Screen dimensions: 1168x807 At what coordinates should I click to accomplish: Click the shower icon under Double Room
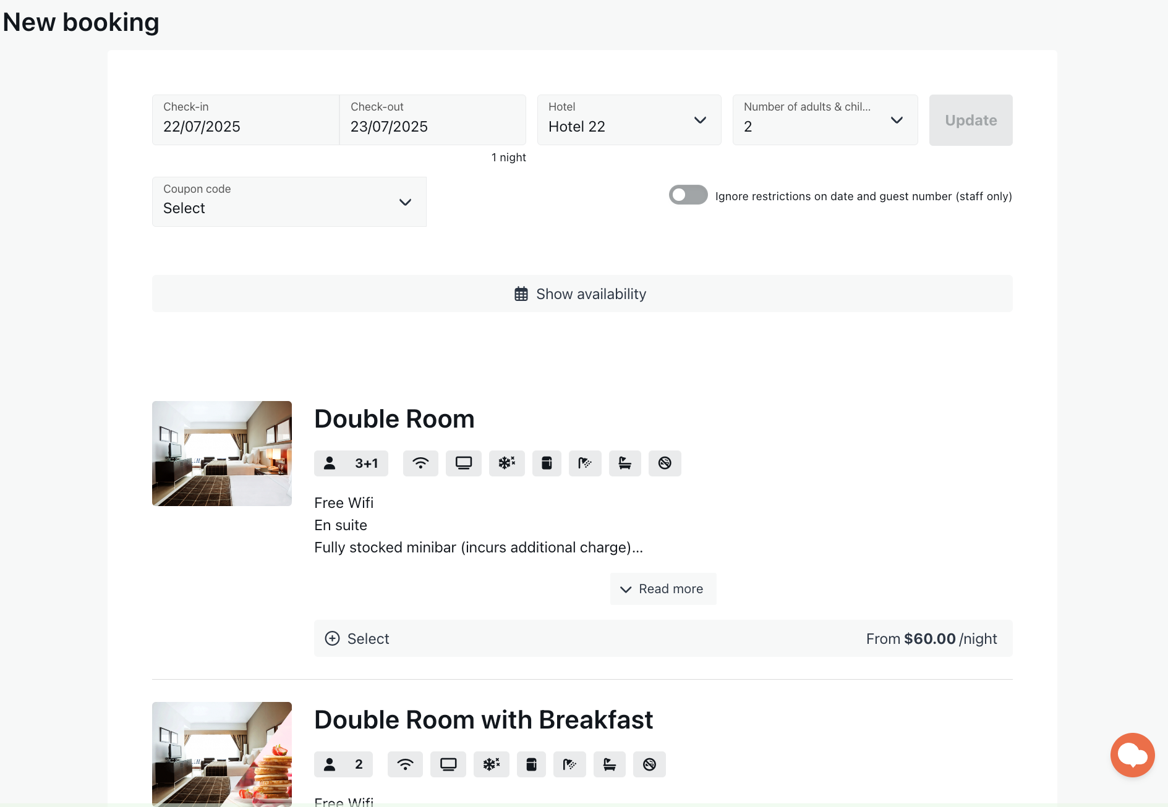click(x=585, y=463)
